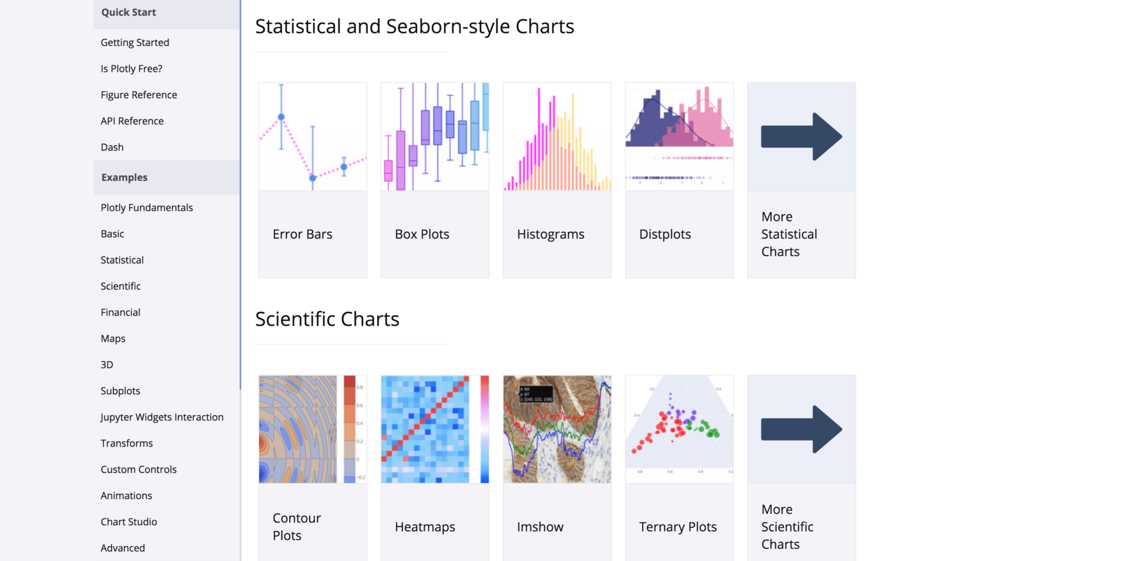Select Financial in the Examples sidebar

120,313
